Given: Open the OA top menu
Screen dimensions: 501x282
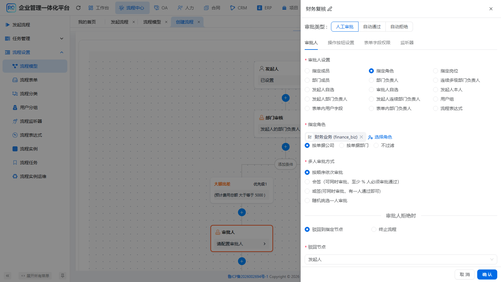Looking at the screenshot, I should [161, 8].
